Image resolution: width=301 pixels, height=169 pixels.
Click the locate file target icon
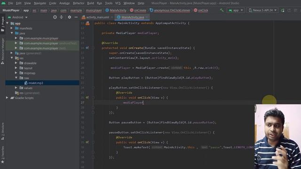[55, 17]
